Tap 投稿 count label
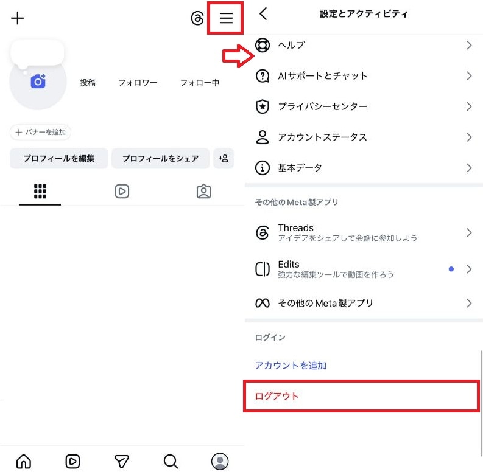Image resolution: width=483 pixels, height=472 pixels. point(88,83)
